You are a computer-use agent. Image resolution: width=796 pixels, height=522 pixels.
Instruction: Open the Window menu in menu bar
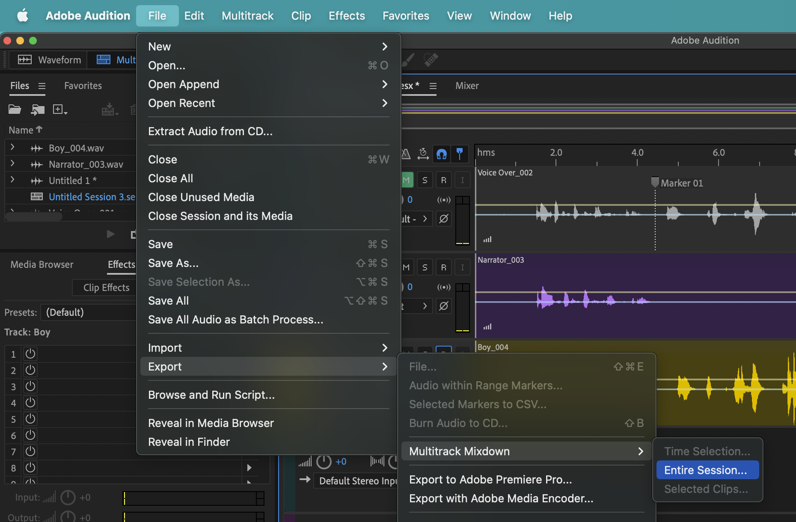click(510, 16)
